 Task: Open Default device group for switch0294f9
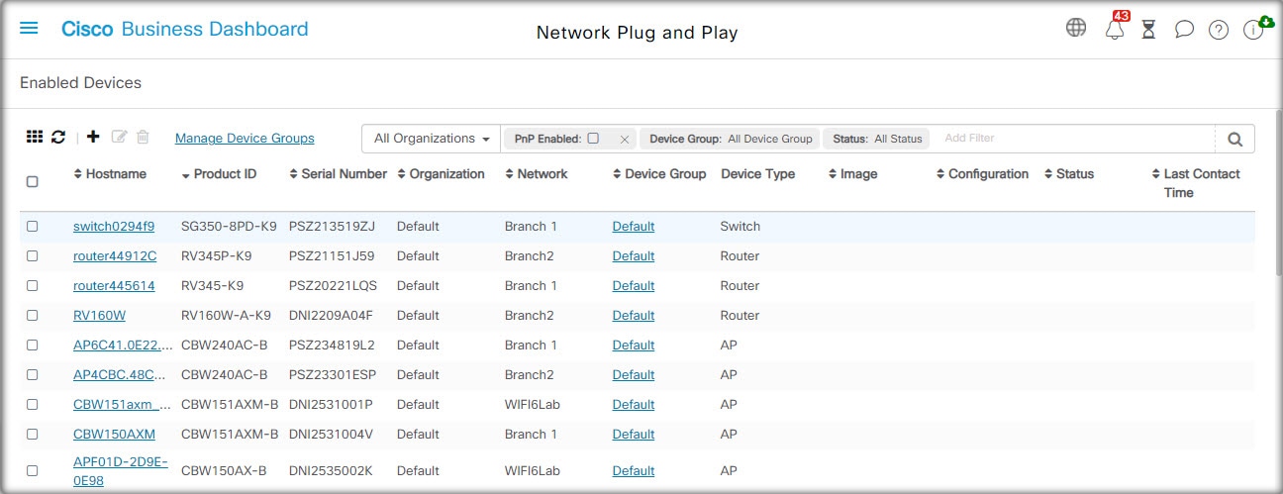[x=634, y=226]
